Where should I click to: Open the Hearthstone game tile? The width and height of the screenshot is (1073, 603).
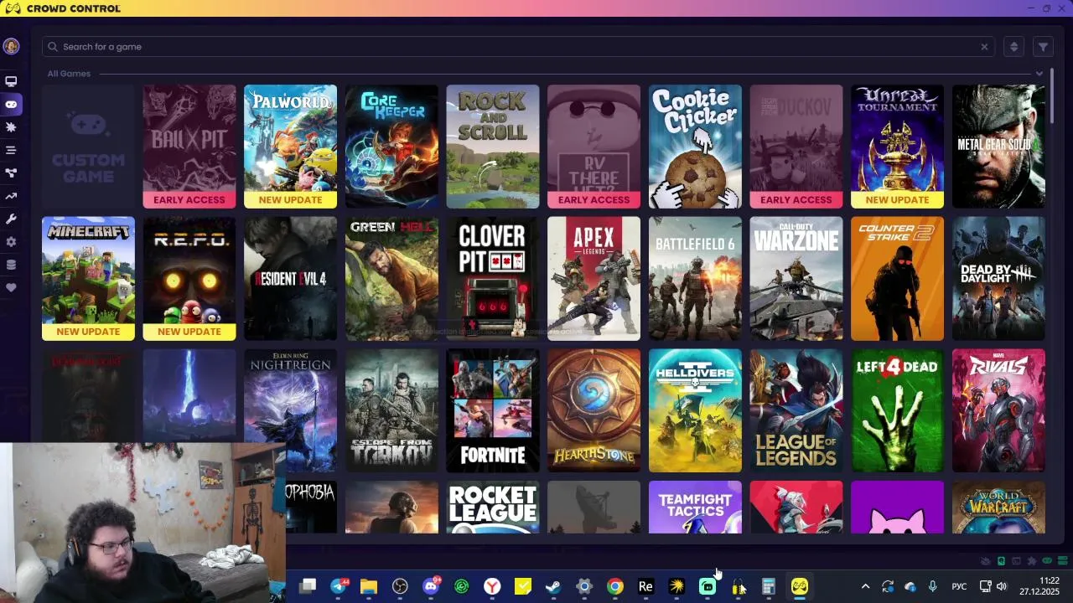pos(594,410)
